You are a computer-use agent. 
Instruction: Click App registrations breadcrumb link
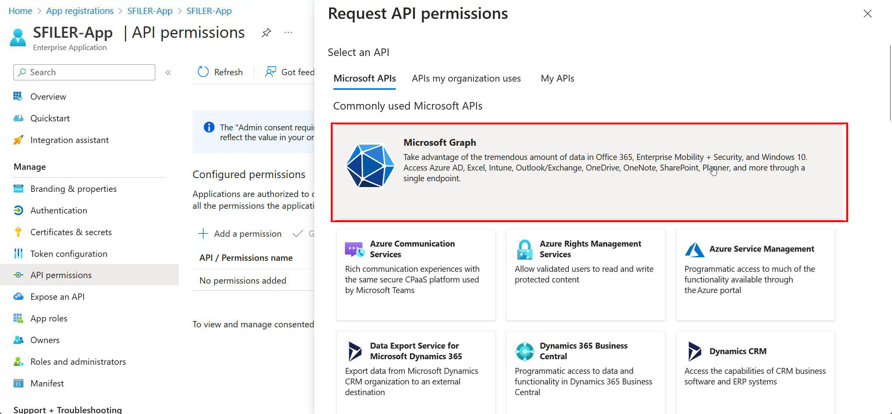pos(80,11)
